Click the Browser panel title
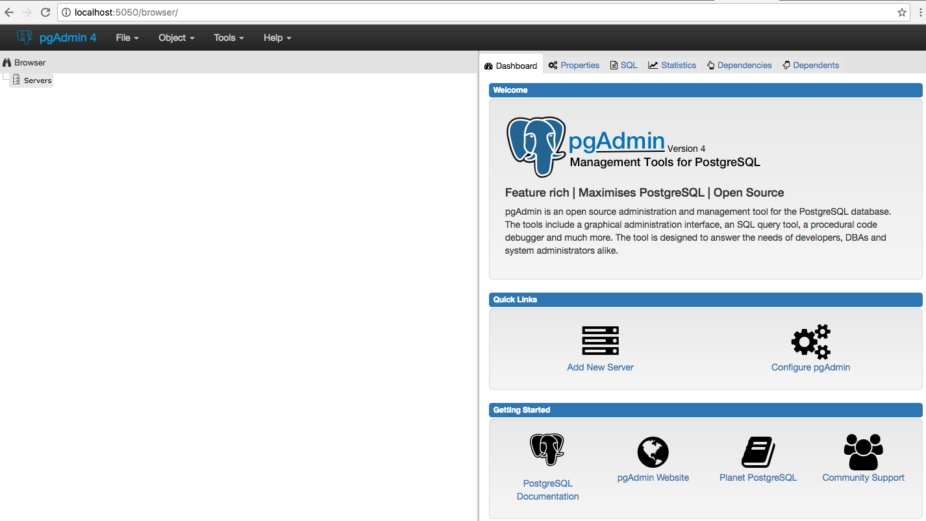The image size is (926, 521). [x=30, y=63]
